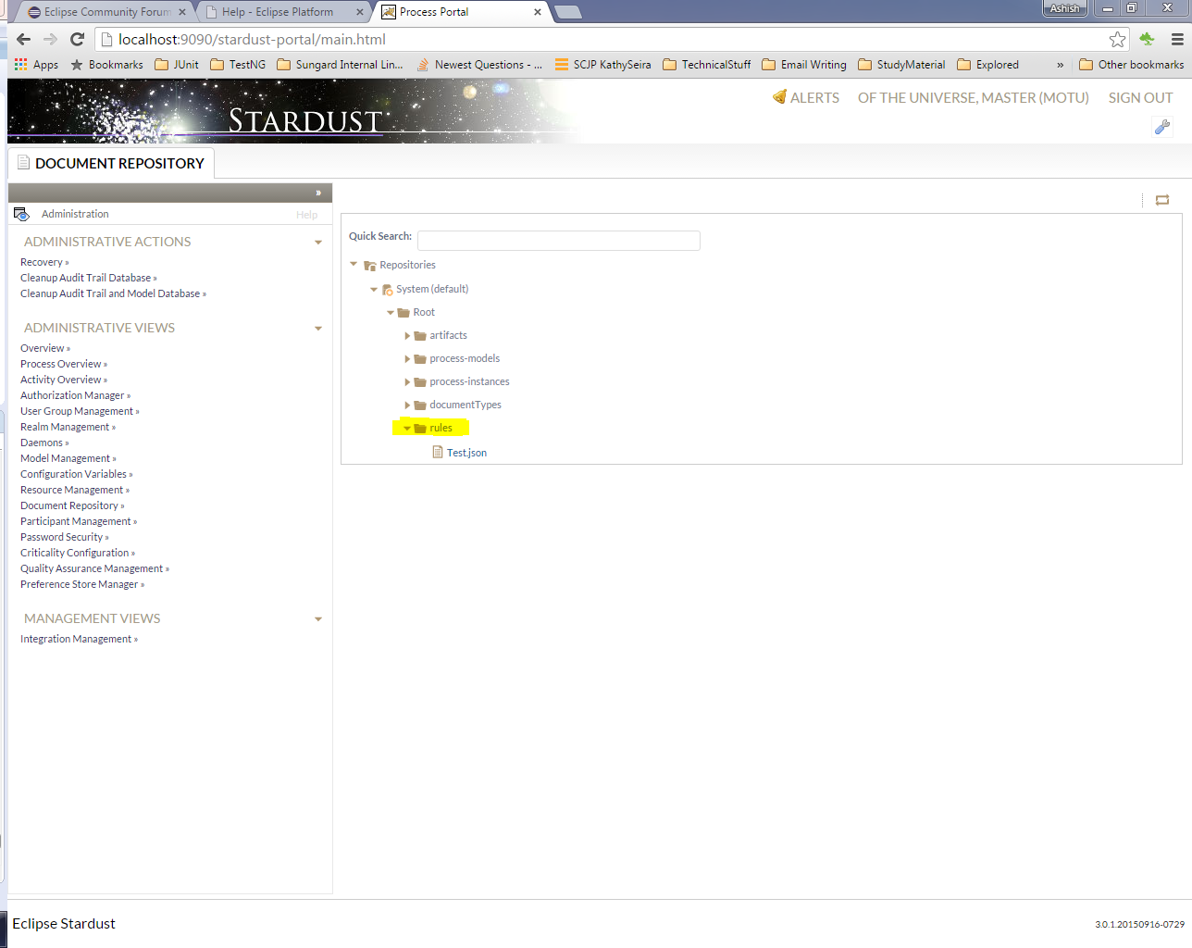Select the Test.json file

click(x=466, y=453)
